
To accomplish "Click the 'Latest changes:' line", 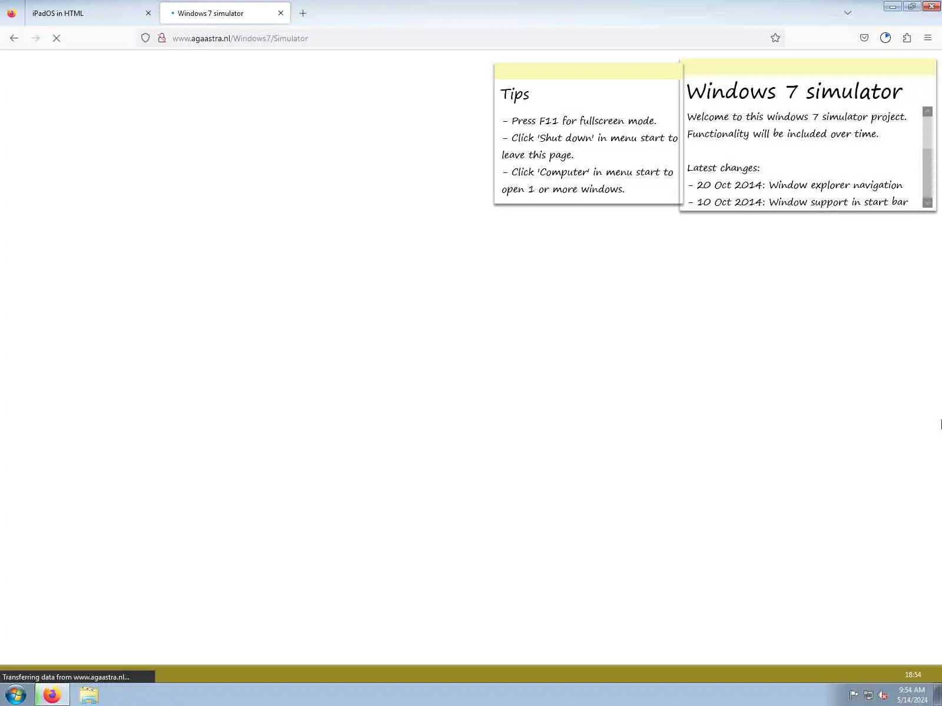I will pos(724,168).
